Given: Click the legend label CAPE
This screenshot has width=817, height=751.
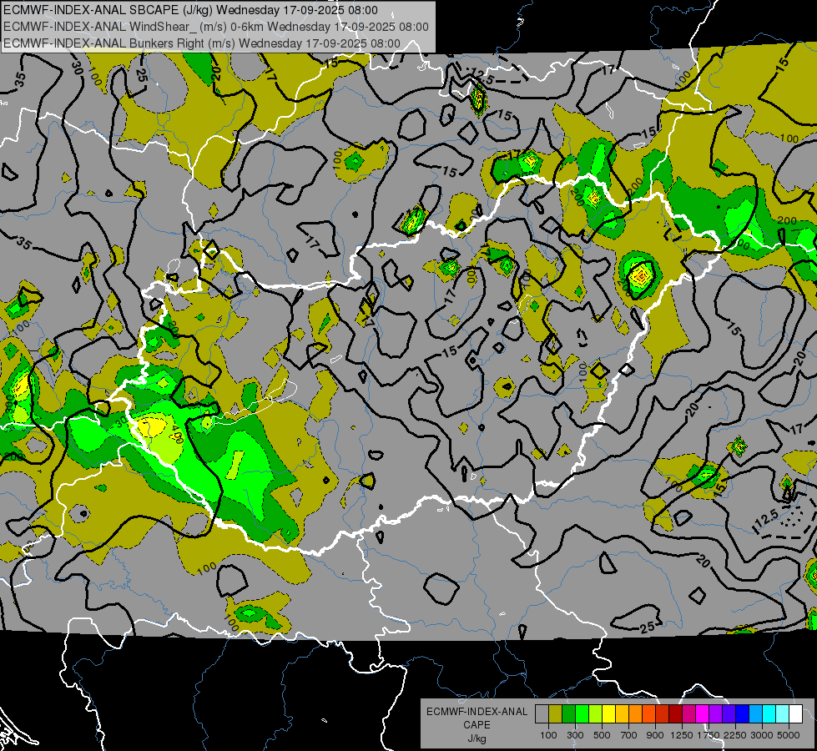Looking at the screenshot, I should pyautogui.click(x=477, y=725).
